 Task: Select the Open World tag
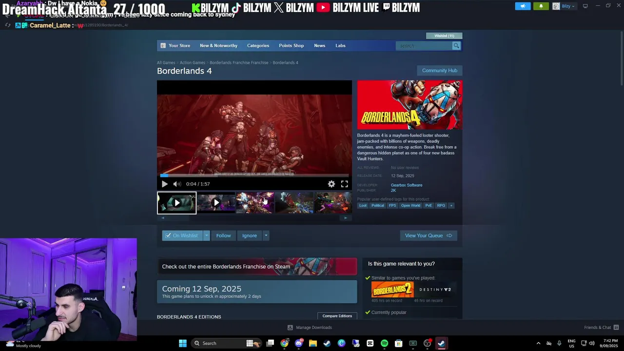(x=410, y=206)
